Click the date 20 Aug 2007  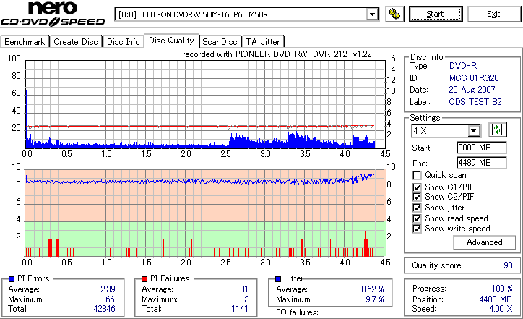472,90
